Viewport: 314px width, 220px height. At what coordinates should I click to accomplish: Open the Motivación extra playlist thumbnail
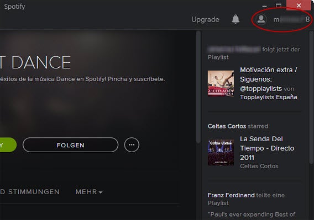tap(221, 83)
